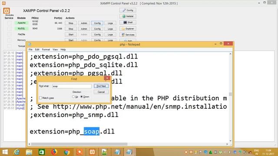
Task: Stop the Apache module
Action: [71, 23]
